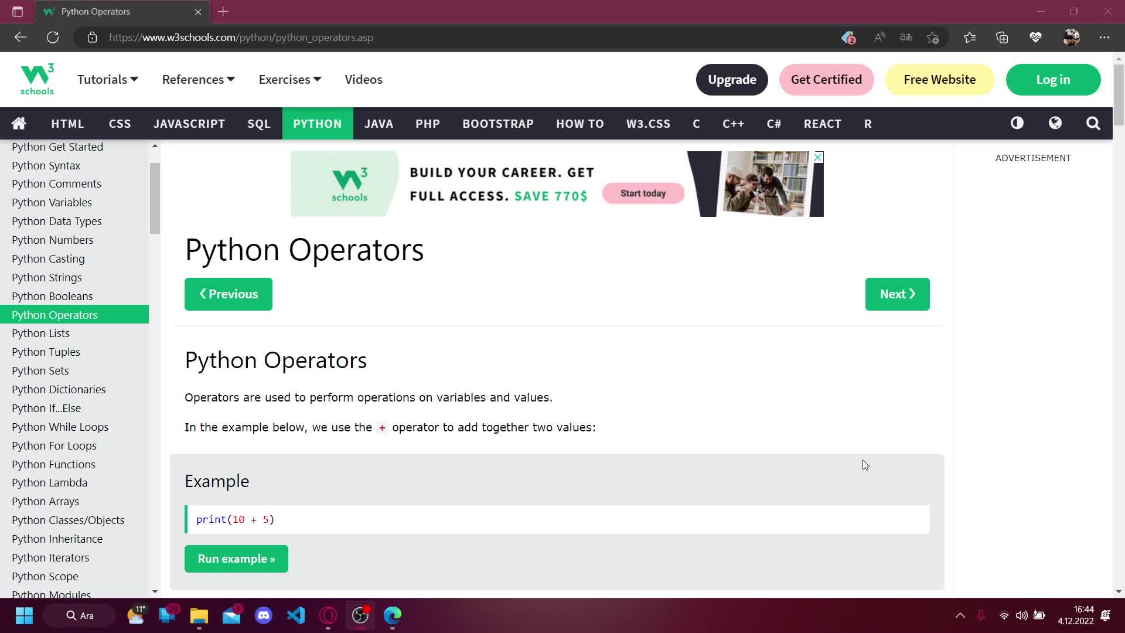1125x633 pixels.
Task: Open Python Variables in sidebar
Action: (74, 203)
